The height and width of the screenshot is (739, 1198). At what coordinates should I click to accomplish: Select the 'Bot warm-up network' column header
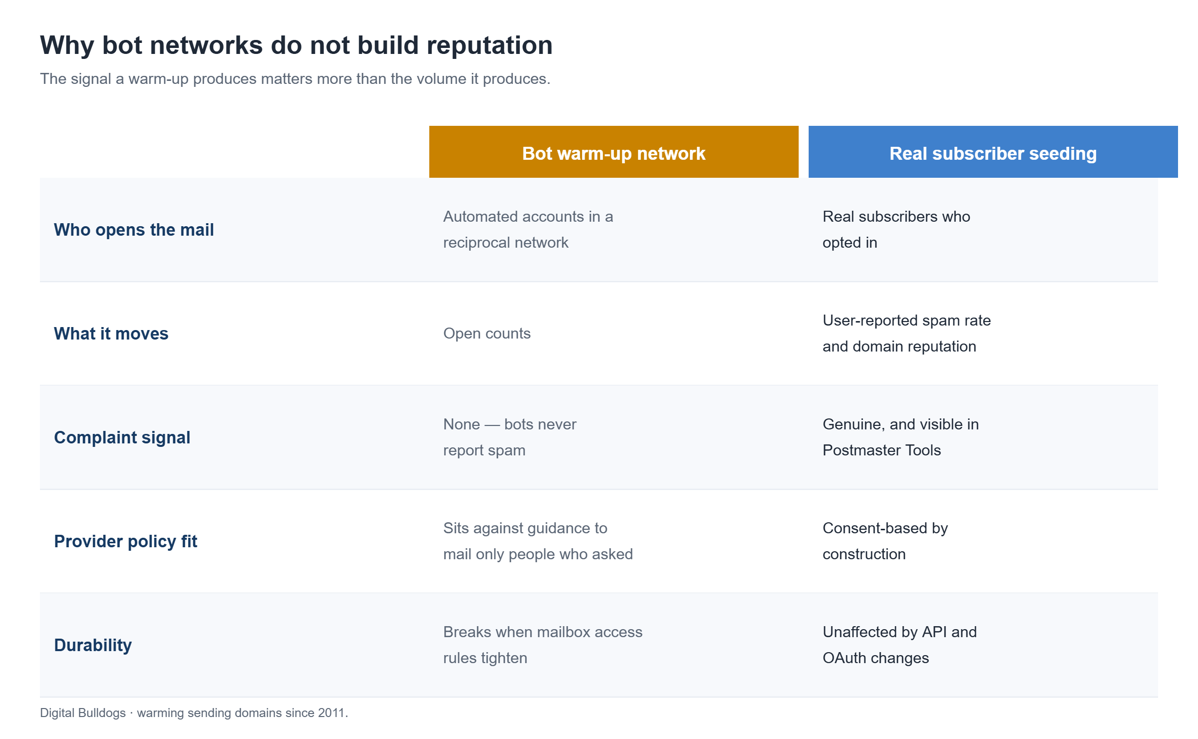613,152
